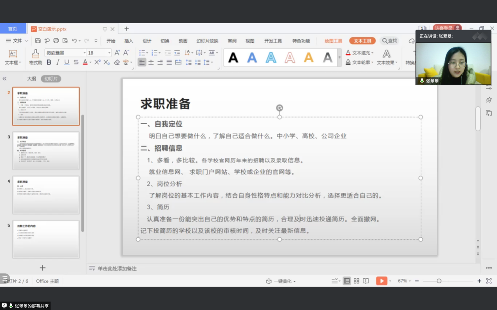Save the presentation with the save icon
Image resolution: width=497 pixels, height=310 pixels.
(38, 41)
